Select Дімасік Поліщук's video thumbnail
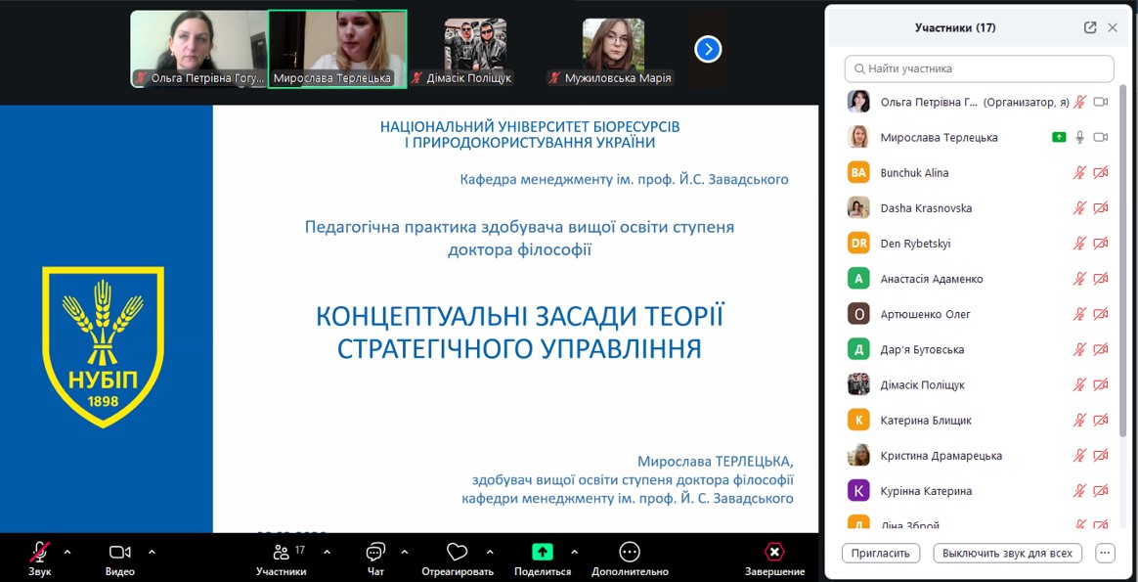Screen dimensions: 1138x582 pyautogui.click(x=475, y=49)
